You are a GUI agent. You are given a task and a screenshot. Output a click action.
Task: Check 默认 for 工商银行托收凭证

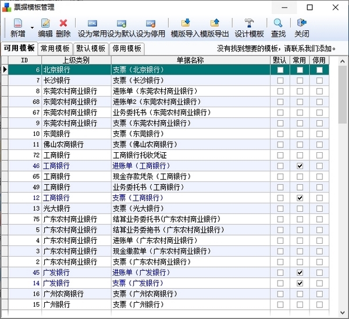pyautogui.click(x=280, y=155)
